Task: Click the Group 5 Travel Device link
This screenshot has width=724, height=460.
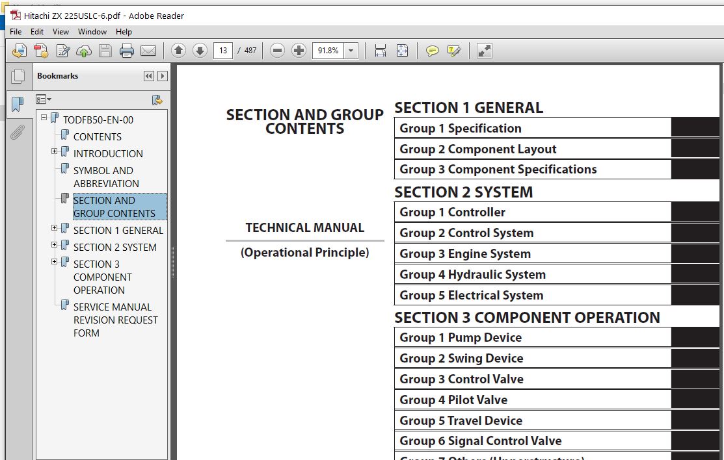Action: 461,421
